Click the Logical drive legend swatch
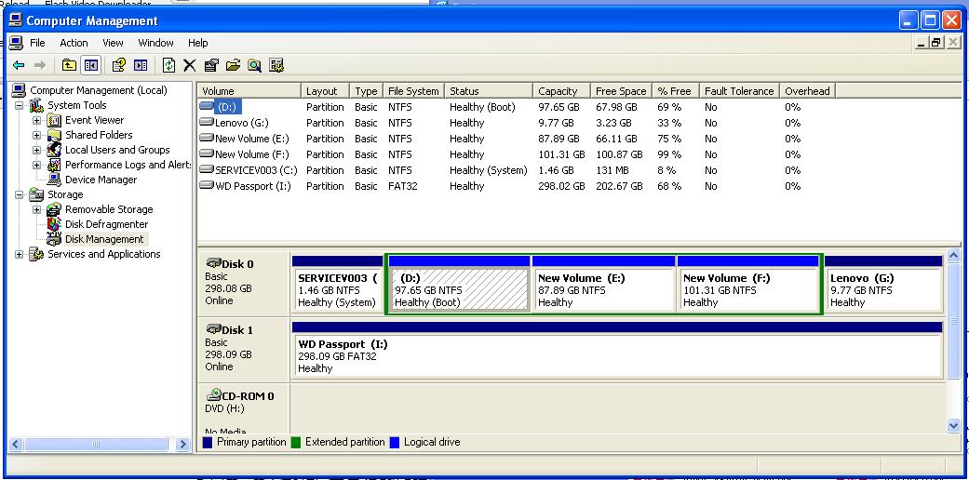 [x=395, y=442]
